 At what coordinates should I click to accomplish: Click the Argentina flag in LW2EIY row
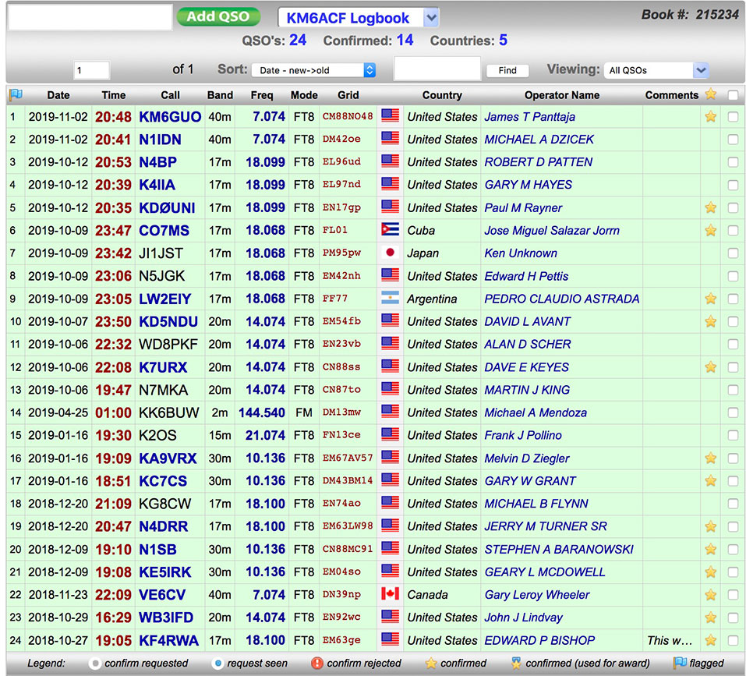[x=390, y=299]
